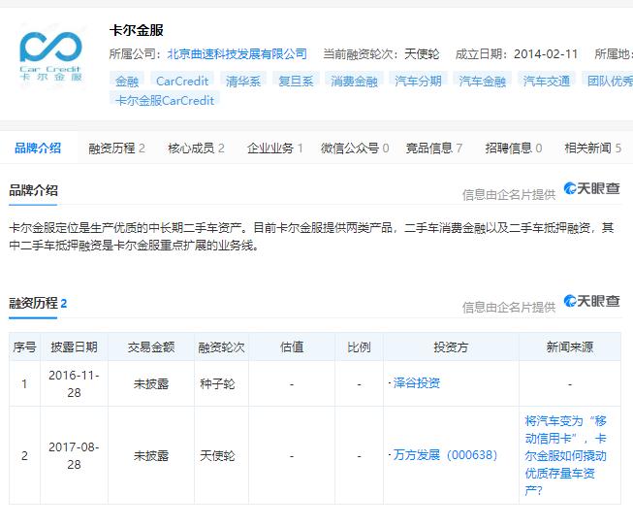
Task: Open 北京曲速科技发展有限公司 company link
Action: (237, 53)
